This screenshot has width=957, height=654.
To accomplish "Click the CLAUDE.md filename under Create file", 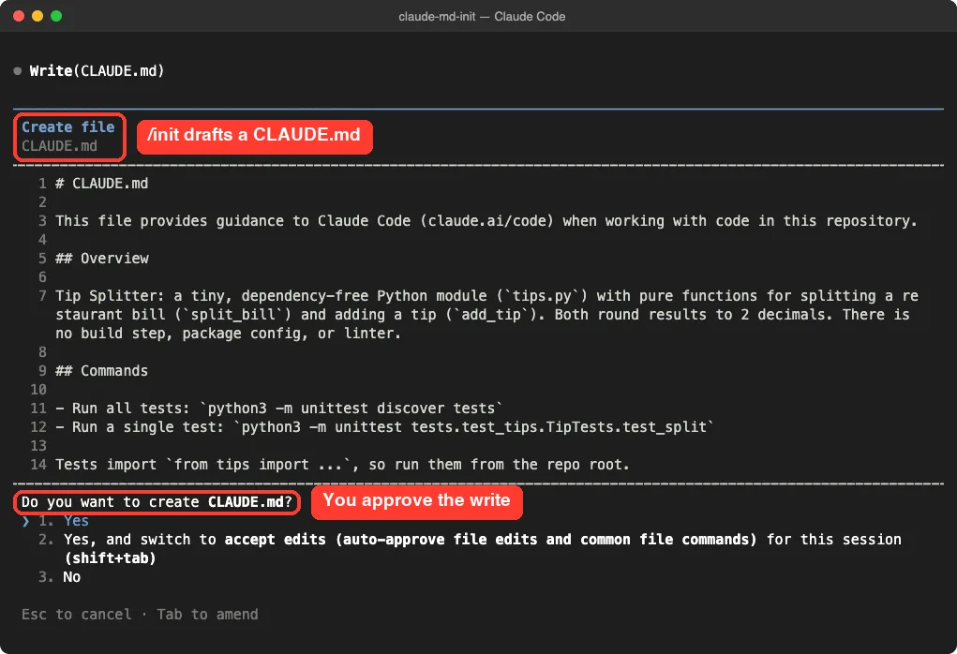I will click(x=59, y=146).
